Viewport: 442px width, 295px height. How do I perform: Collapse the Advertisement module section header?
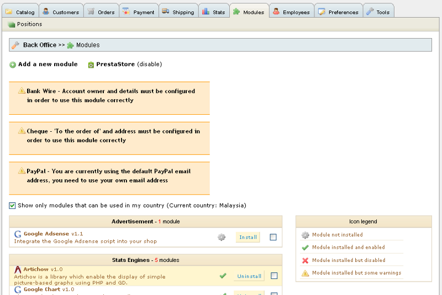point(145,222)
